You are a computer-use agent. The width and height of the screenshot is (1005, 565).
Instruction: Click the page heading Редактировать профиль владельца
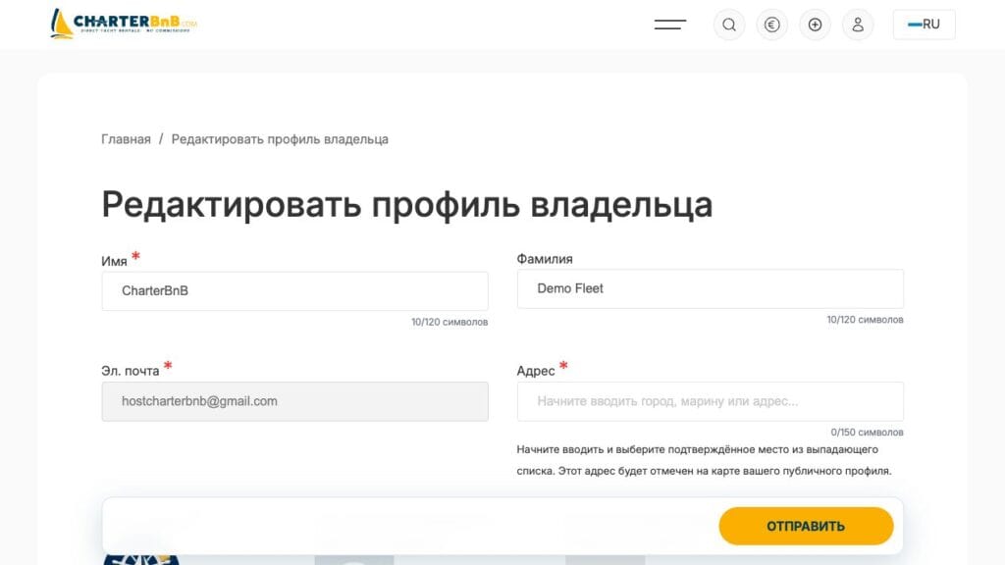pyautogui.click(x=407, y=205)
